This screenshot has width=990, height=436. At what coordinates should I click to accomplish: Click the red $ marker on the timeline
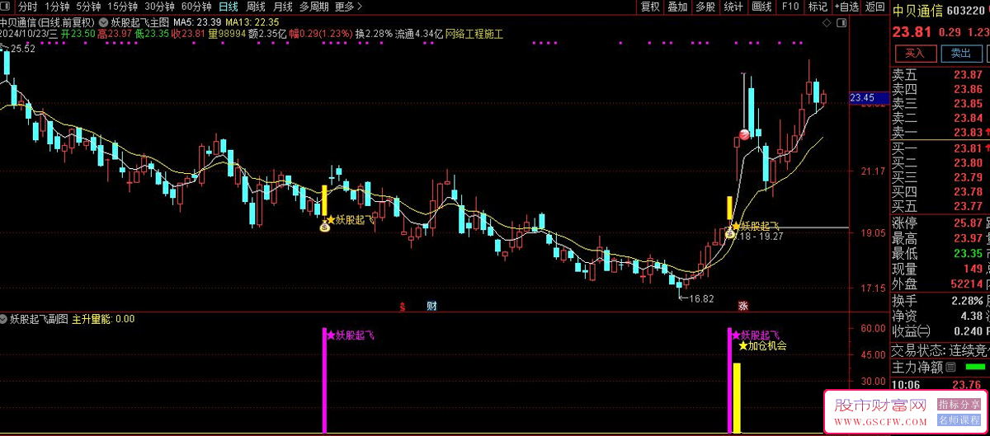point(403,307)
